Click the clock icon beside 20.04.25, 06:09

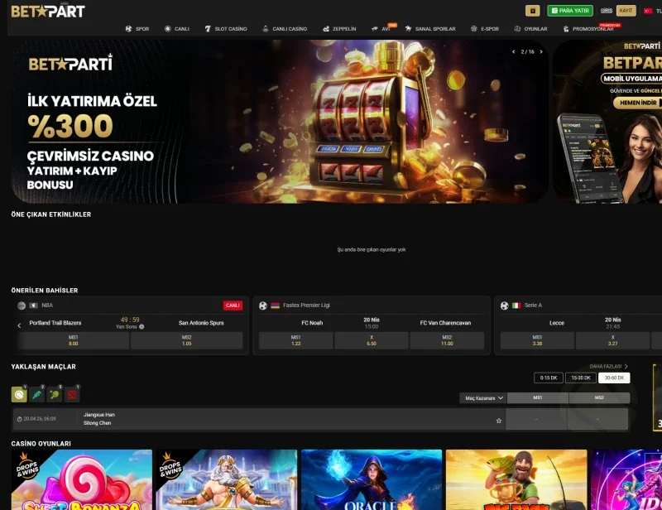click(x=19, y=419)
